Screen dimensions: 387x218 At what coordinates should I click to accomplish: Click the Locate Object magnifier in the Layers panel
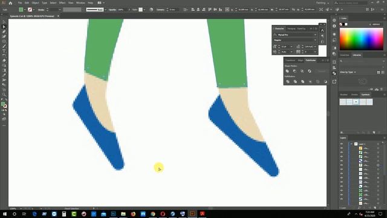359,208
